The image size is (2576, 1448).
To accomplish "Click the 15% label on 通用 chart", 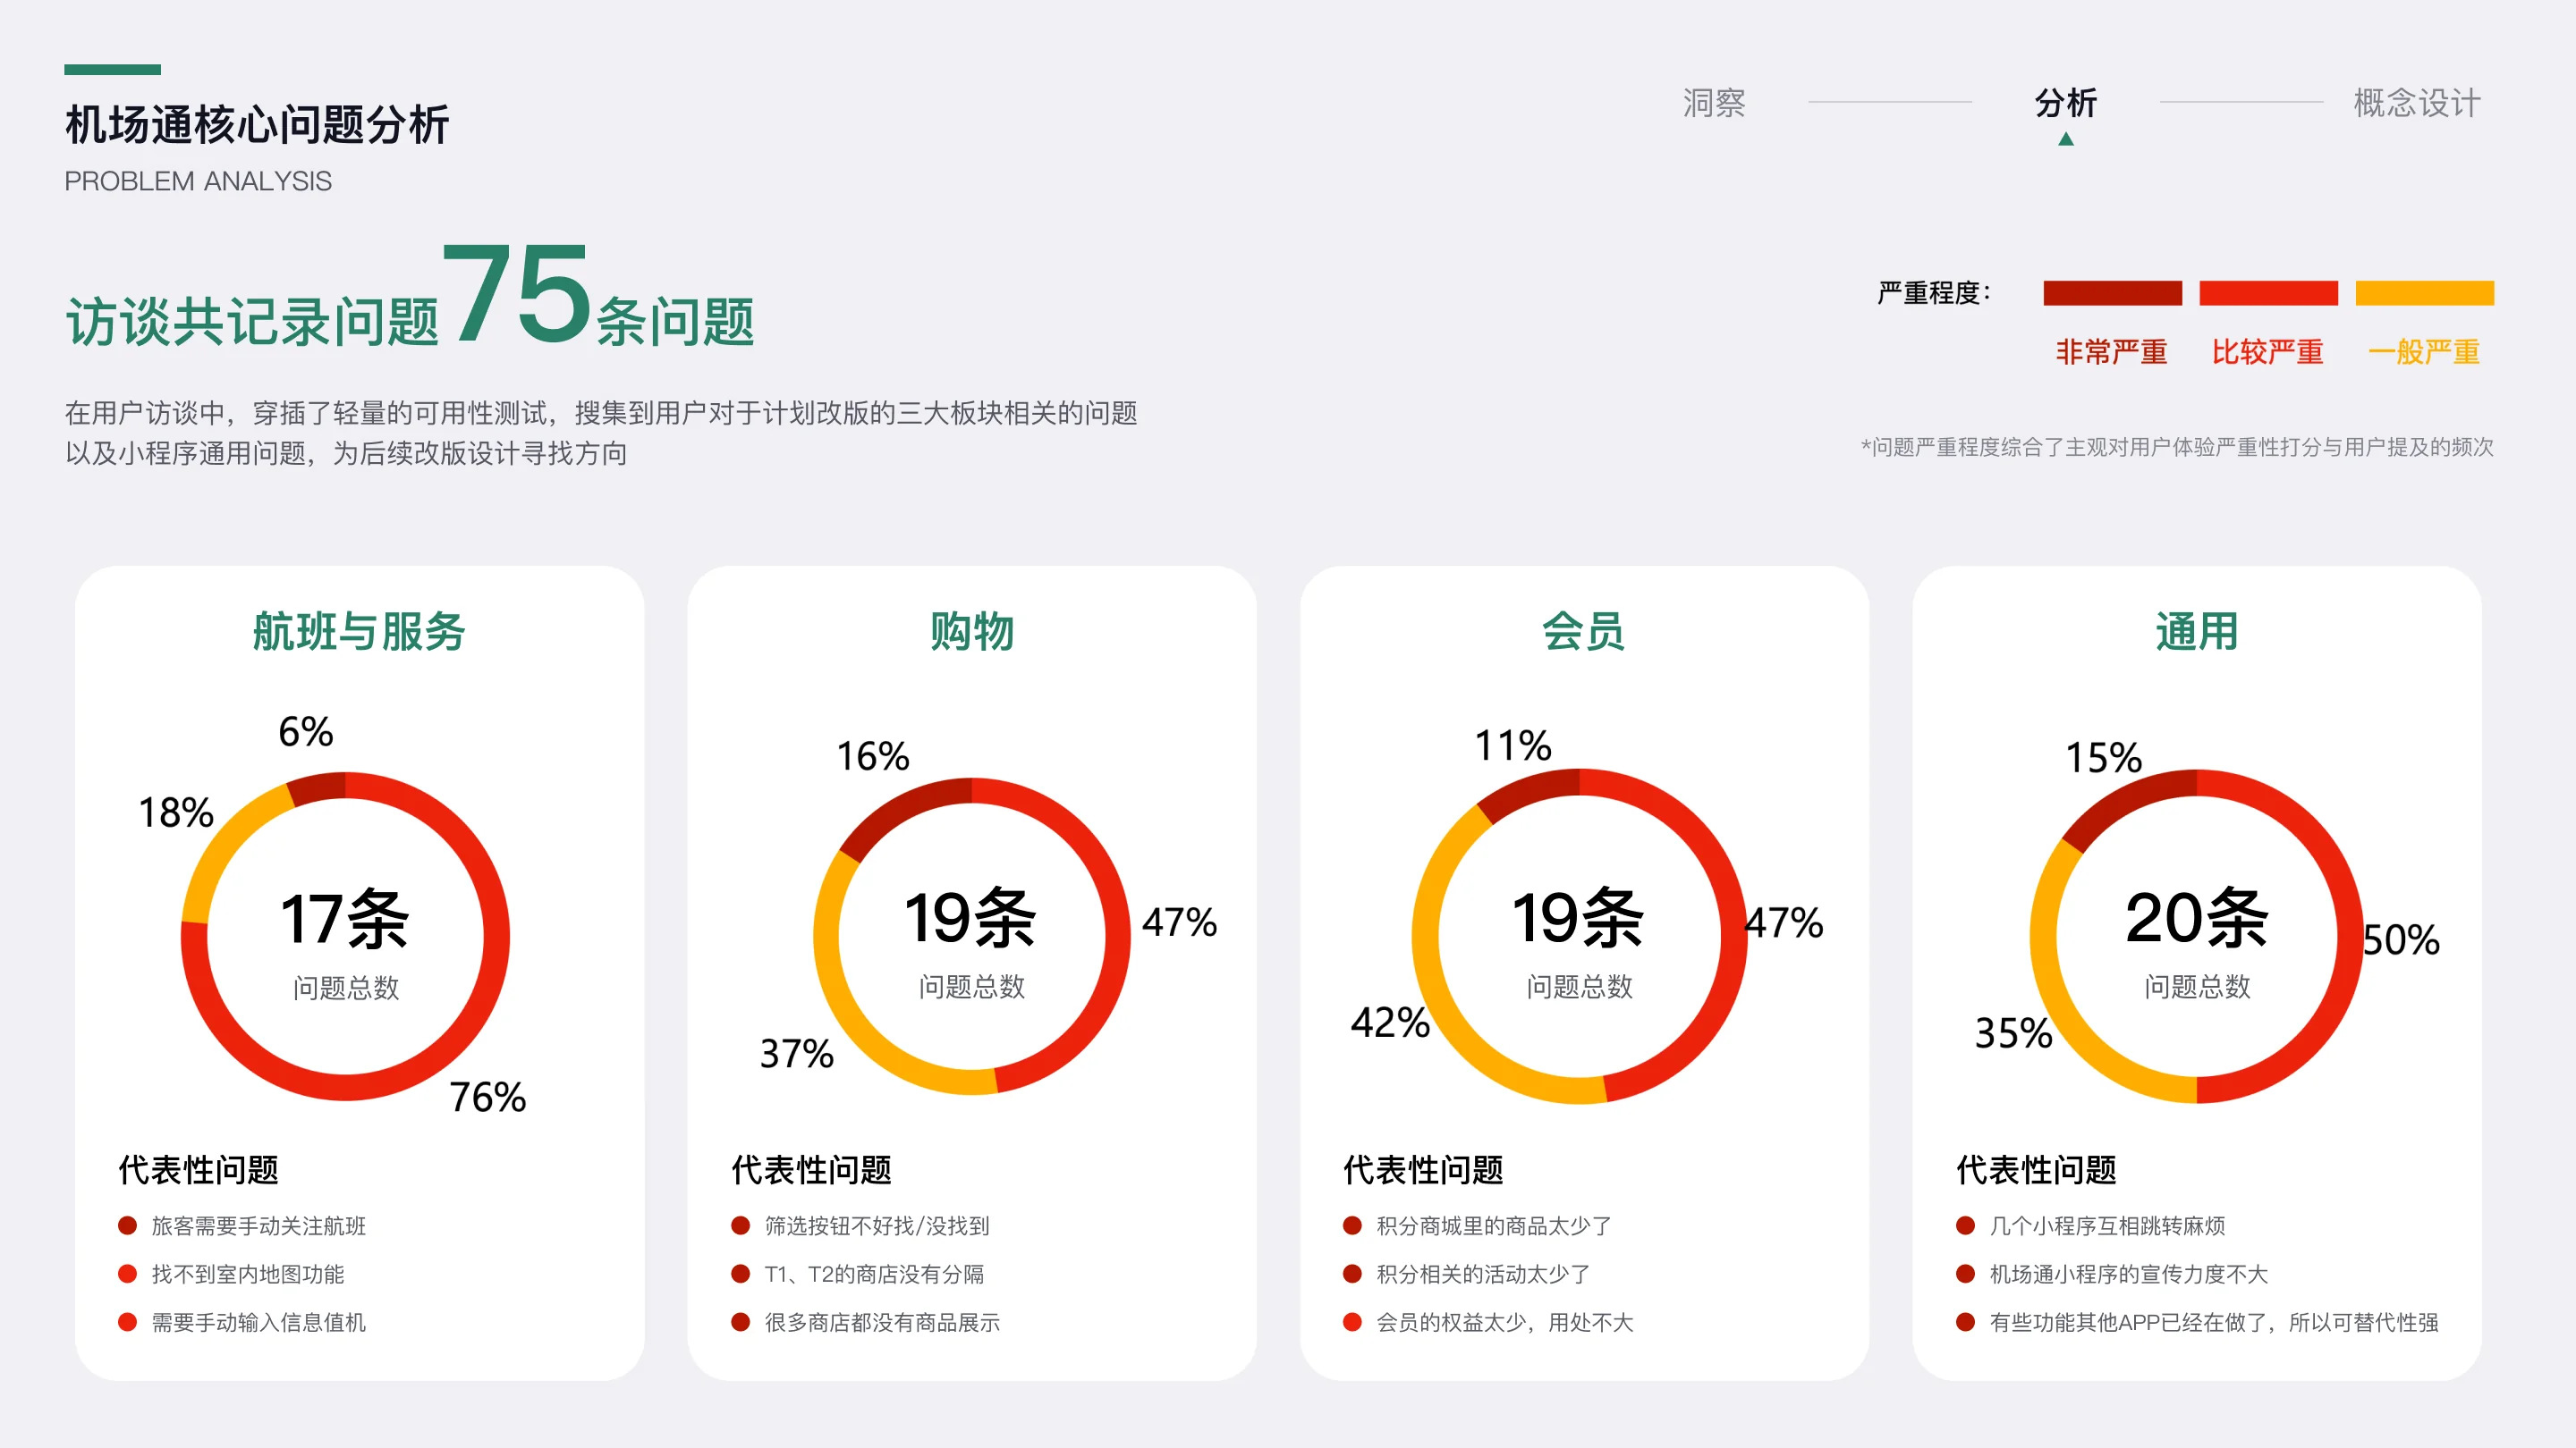I will (x=2104, y=757).
